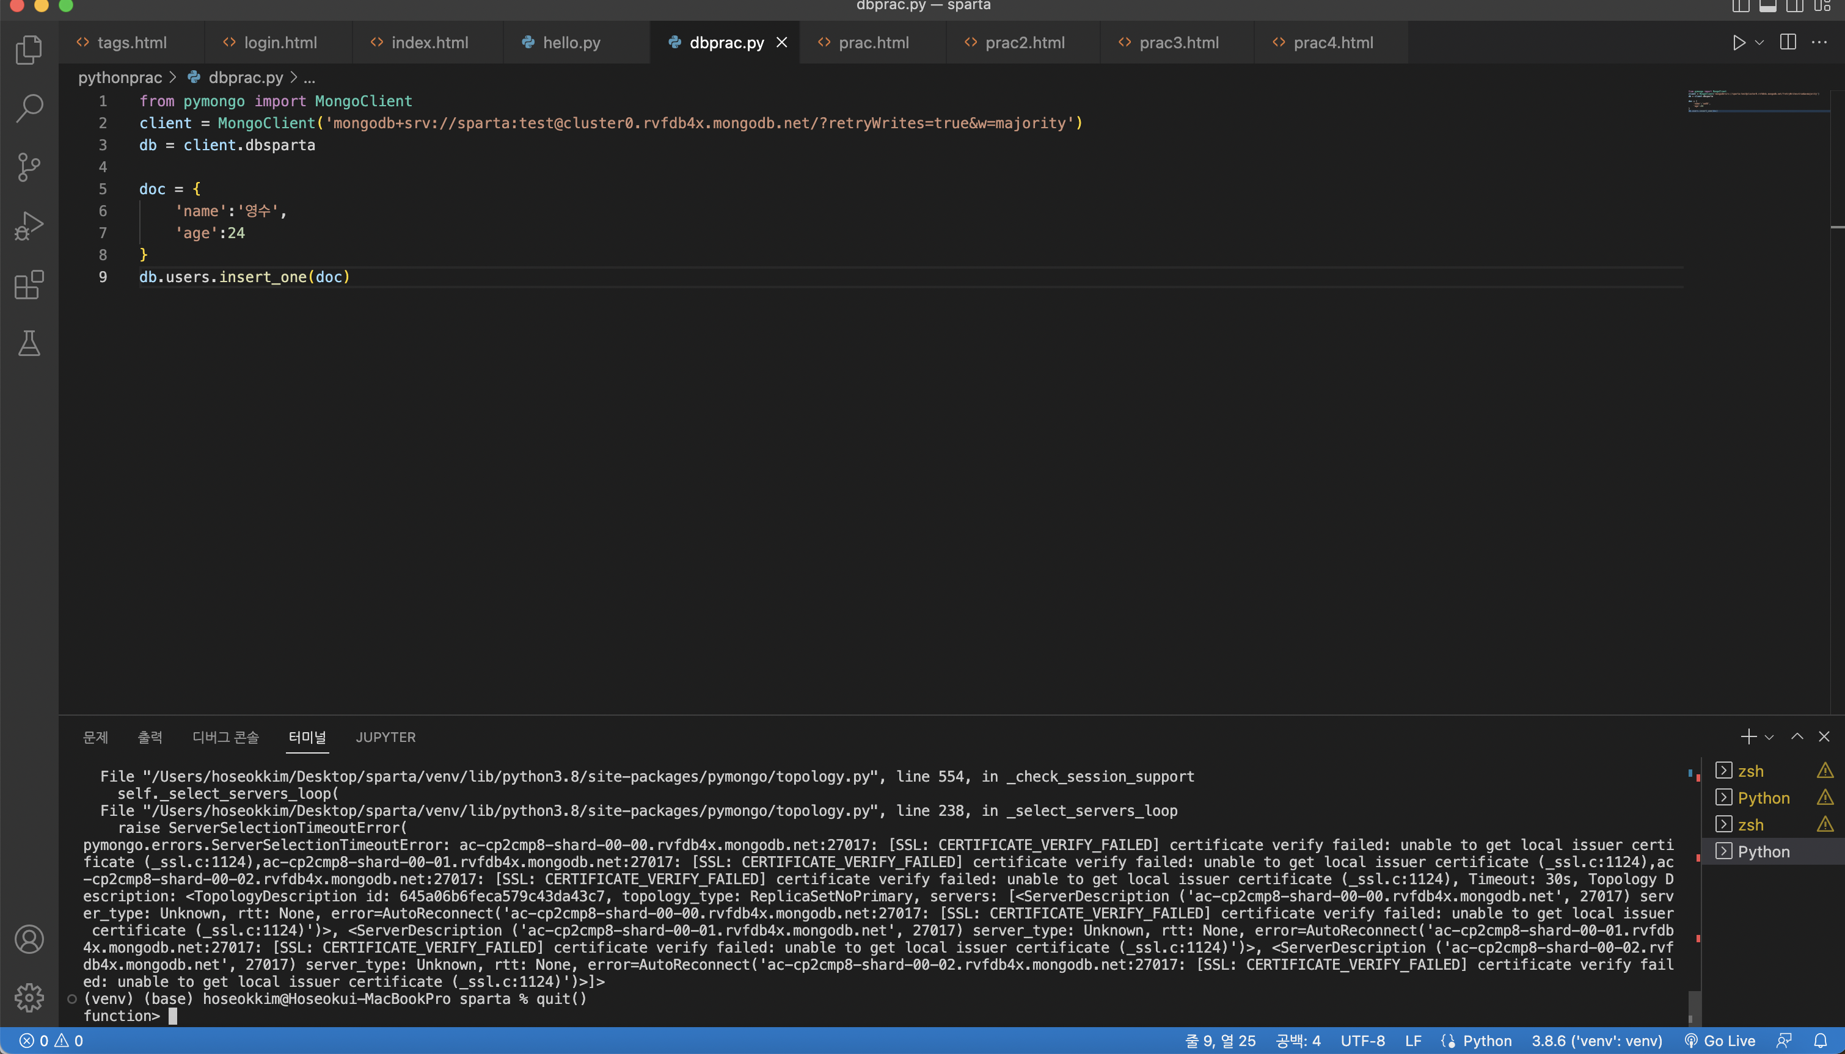Maximize the panel with the up chevron
The height and width of the screenshot is (1054, 1845).
coord(1797,737)
